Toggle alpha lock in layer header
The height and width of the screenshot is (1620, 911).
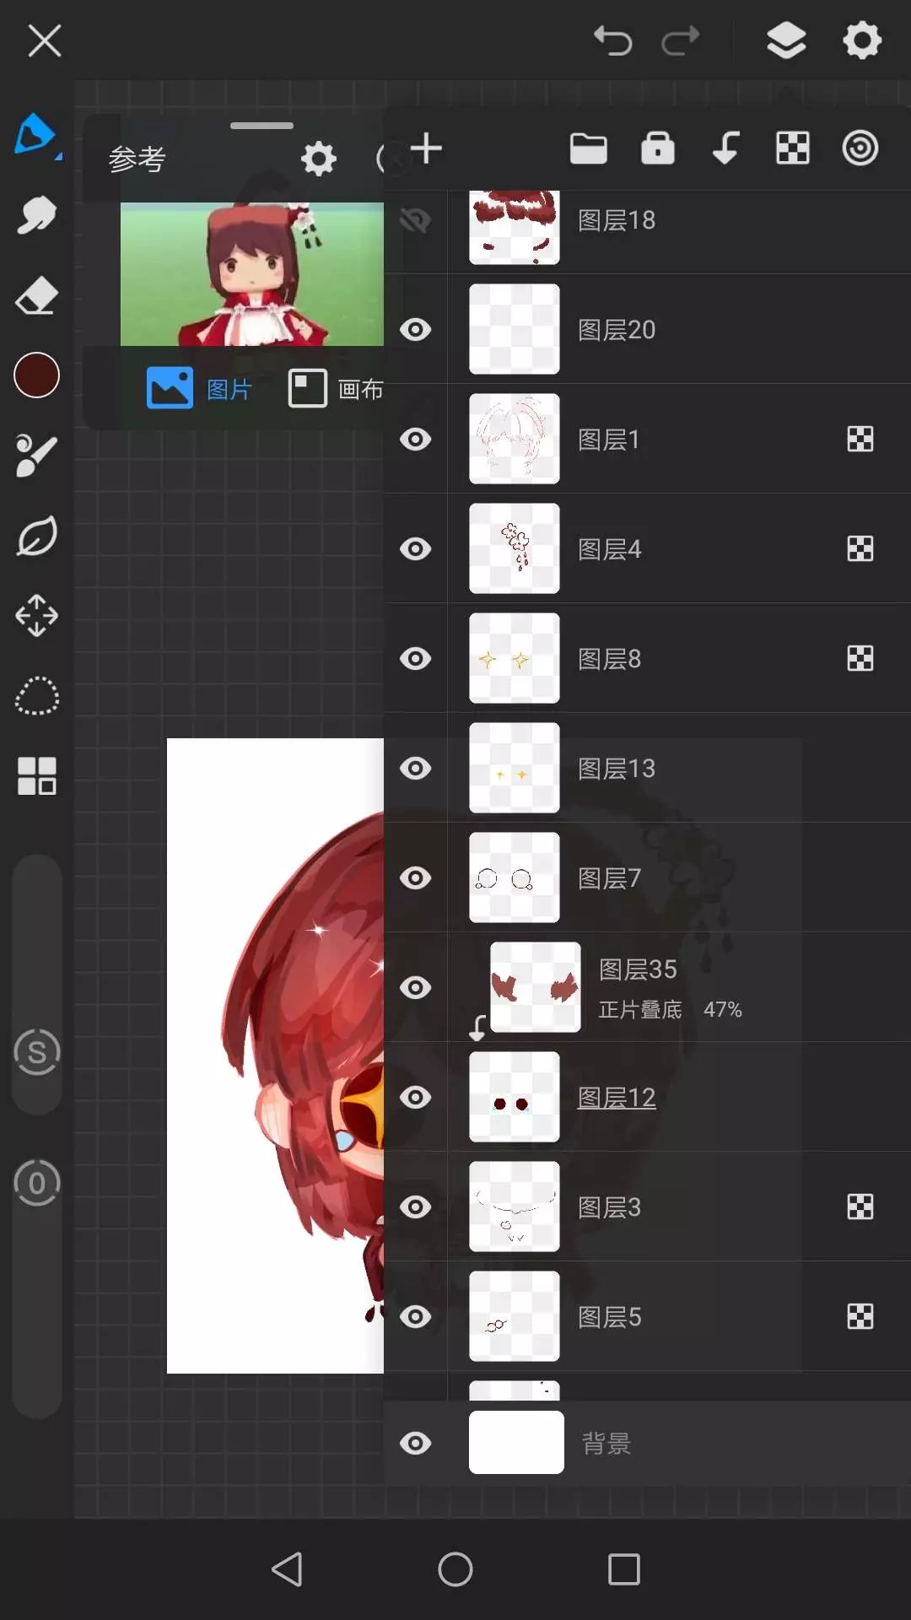tap(792, 148)
